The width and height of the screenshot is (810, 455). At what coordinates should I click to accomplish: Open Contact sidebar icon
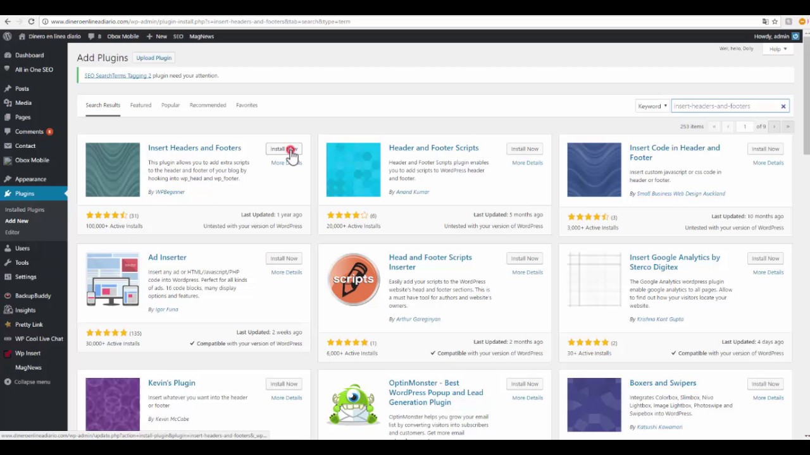pyautogui.click(x=8, y=145)
